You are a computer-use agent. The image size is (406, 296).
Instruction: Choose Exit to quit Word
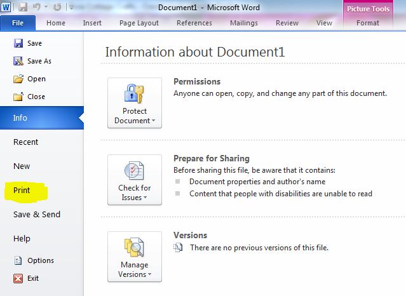click(33, 278)
